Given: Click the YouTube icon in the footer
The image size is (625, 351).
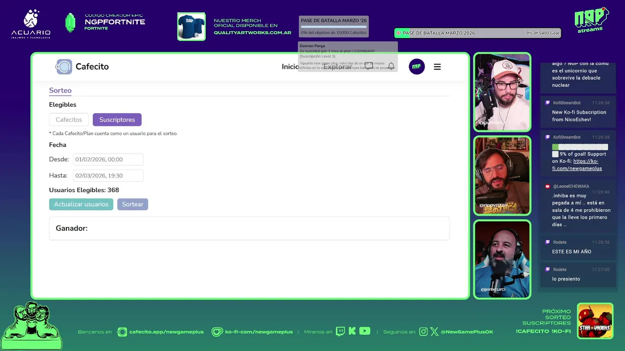Looking at the screenshot, I should pyautogui.click(x=365, y=331).
